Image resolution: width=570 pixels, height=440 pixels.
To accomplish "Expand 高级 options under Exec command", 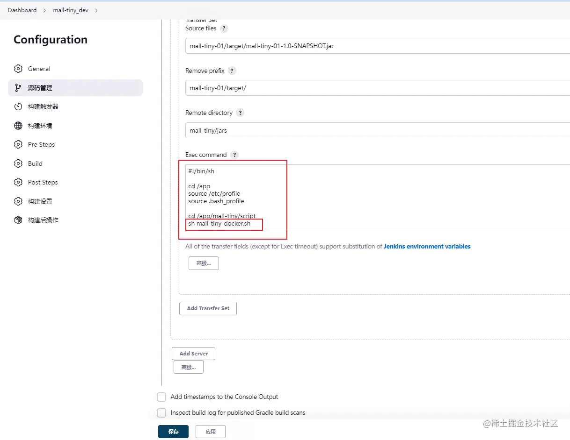I will 204,263.
